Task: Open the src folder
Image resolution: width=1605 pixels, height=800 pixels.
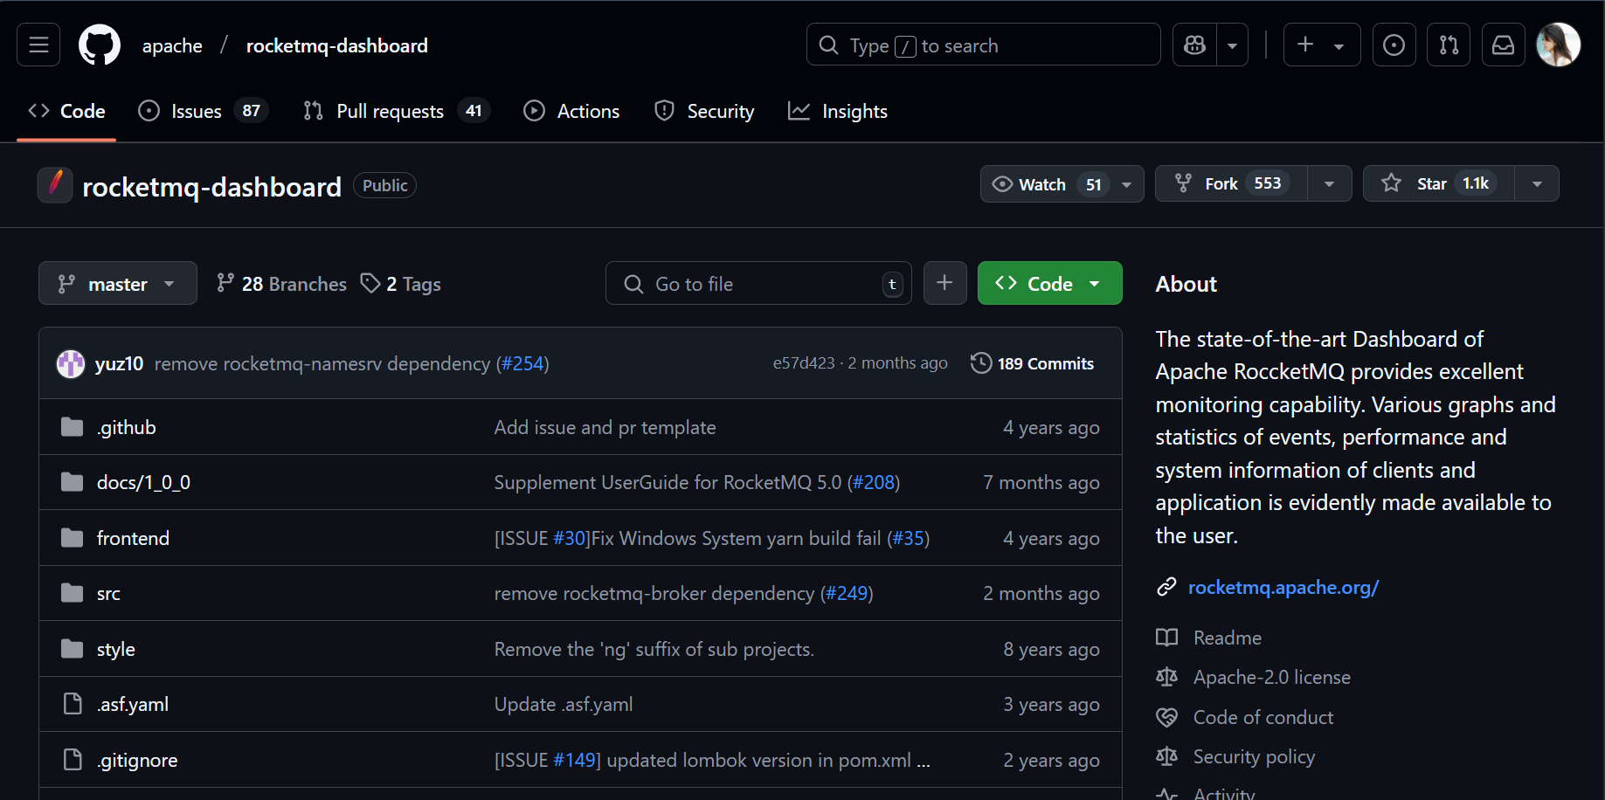Action: pyautogui.click(x=108, y=594)
